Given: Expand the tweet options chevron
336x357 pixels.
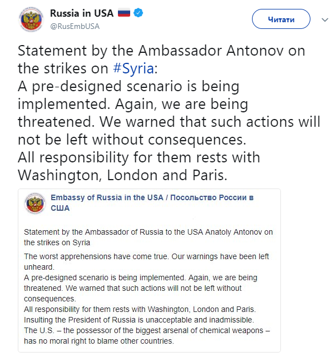Looking at the screenshot, I should [325, 19].
